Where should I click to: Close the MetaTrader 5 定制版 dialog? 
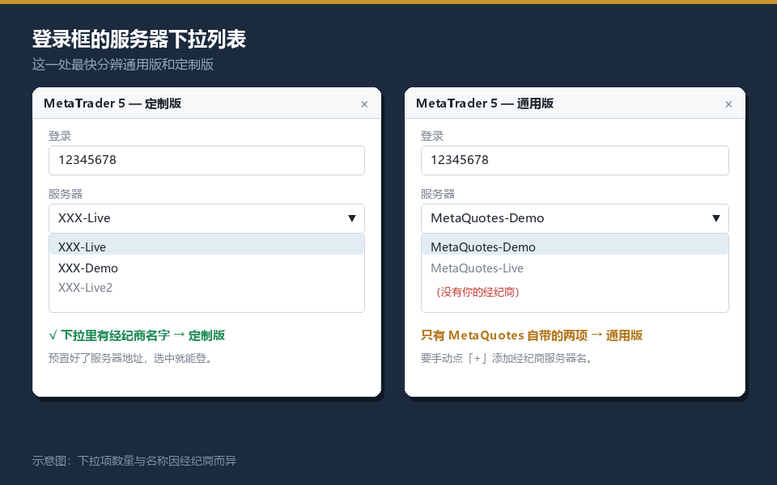coord(364,104)
